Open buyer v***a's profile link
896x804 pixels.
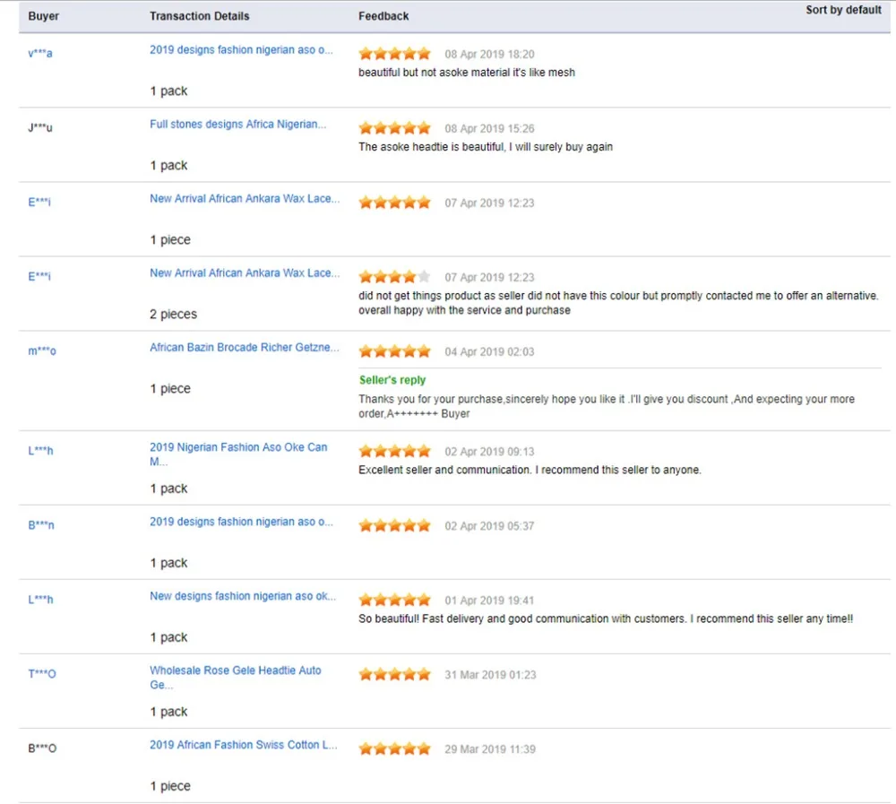pos(40,53)
